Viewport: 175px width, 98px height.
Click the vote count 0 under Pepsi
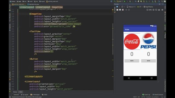coord(148,54)
